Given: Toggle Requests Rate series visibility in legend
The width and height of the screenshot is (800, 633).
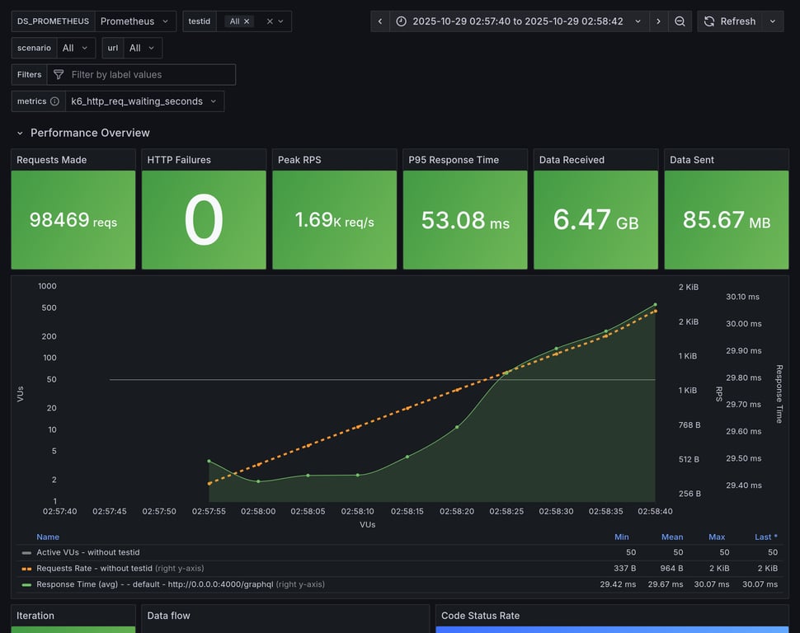Looking at the screenshot, I should [x=96, y=568].
